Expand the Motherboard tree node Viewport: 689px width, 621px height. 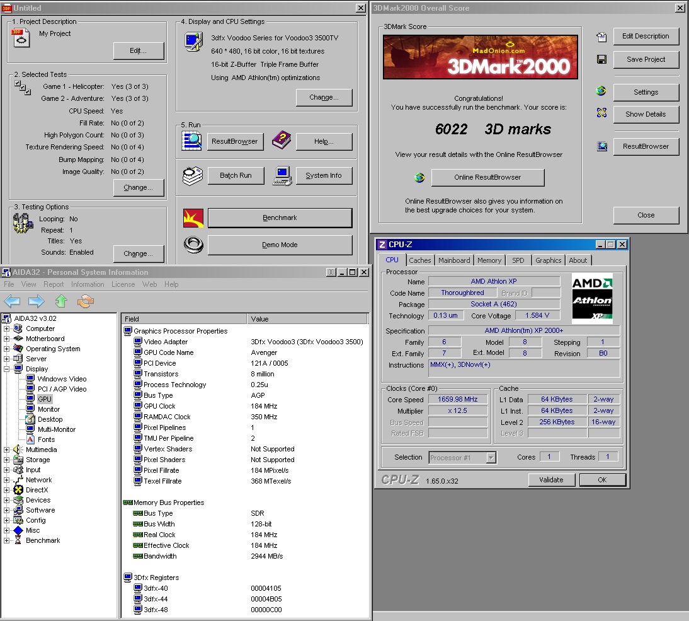6,339
